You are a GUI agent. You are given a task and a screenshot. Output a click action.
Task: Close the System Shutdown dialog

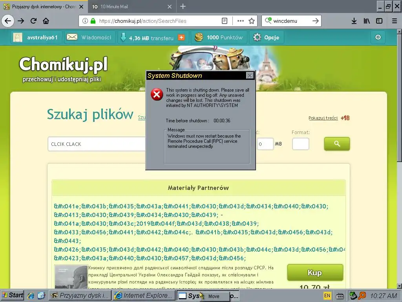[x=250, y=75]
